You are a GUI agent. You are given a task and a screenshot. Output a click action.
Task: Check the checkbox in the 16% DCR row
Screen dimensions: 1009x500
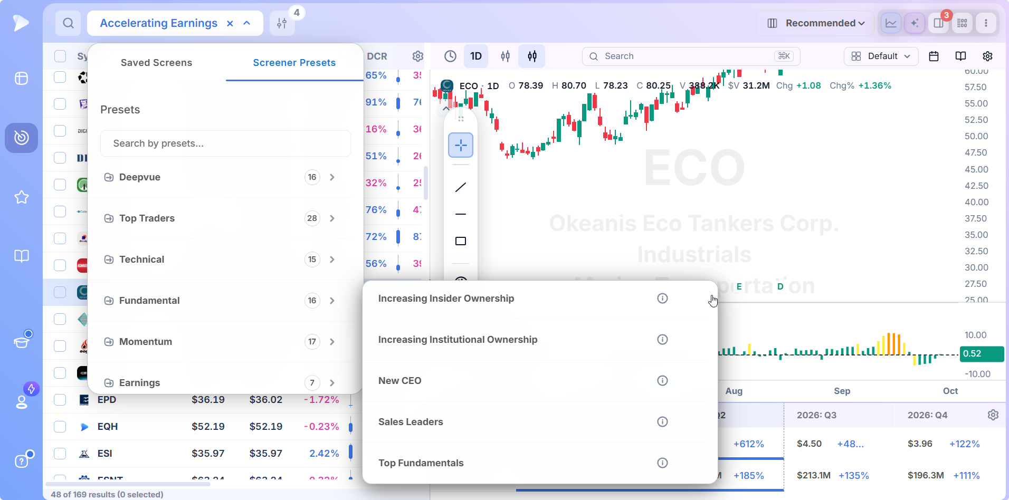tap(60, 131)
